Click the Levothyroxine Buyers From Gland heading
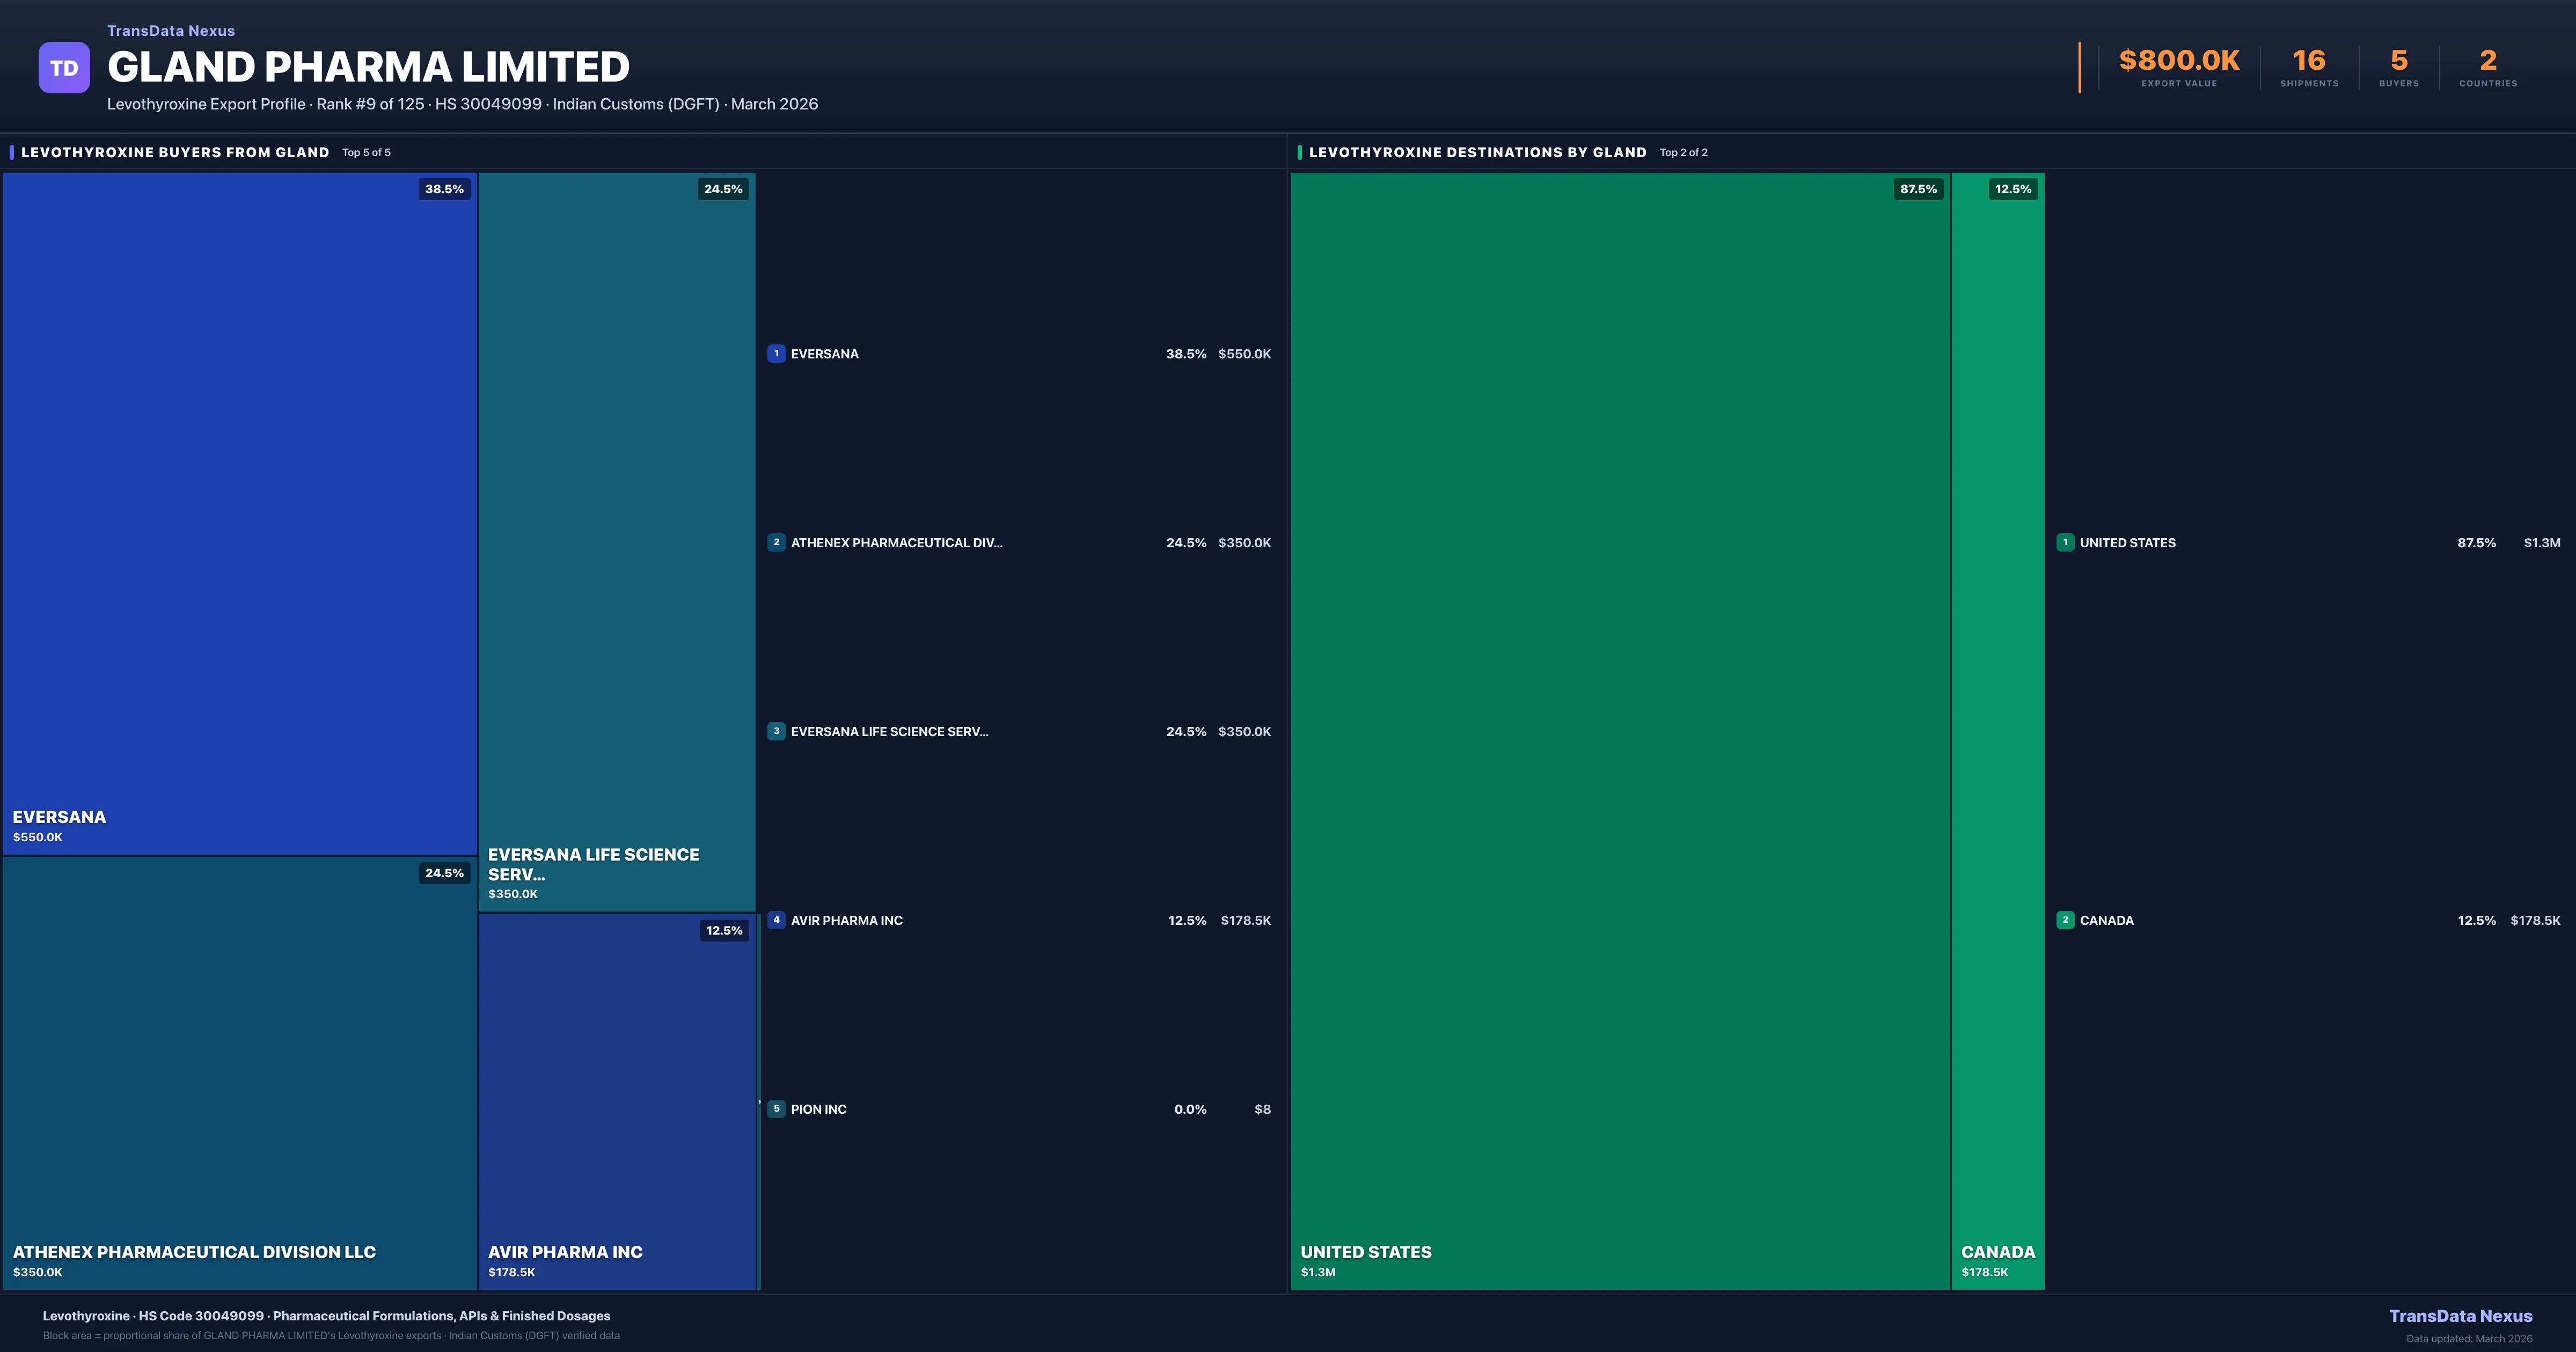This screenshot has height=1352, width=2576. [175, 152]
